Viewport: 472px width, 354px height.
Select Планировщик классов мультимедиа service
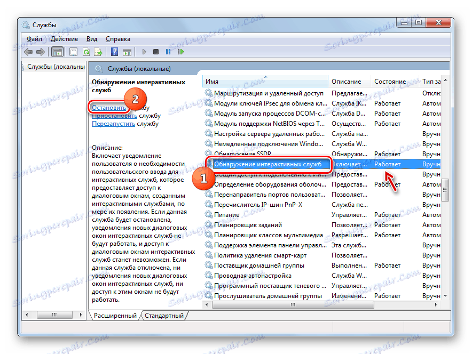click(x=322, y=235)
